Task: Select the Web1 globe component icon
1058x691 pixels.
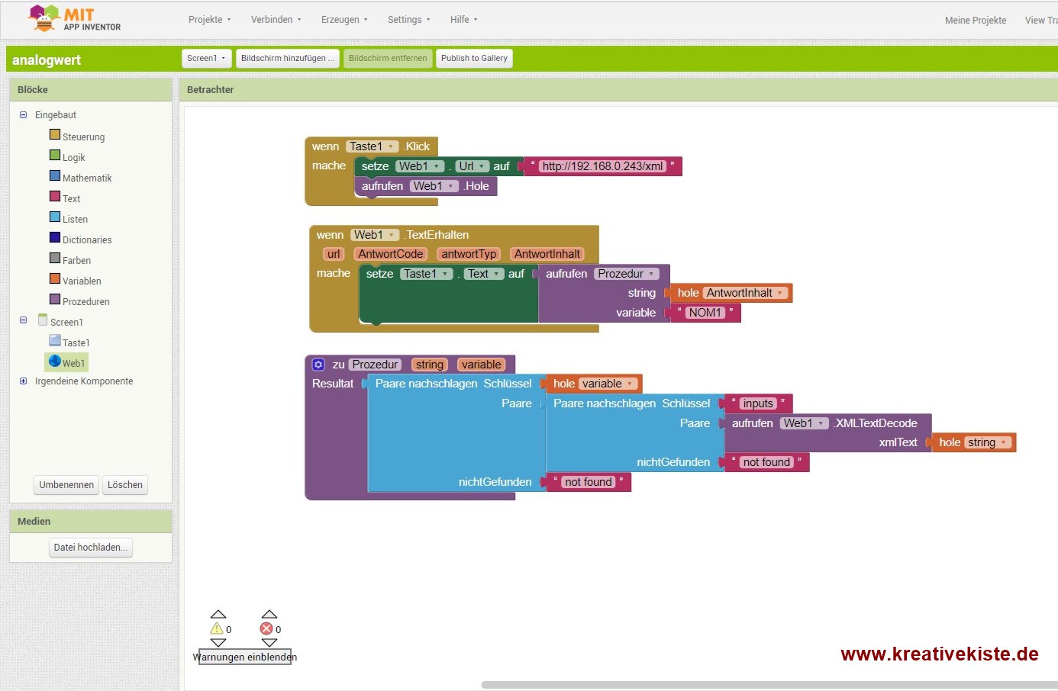Action: point(55,362)
